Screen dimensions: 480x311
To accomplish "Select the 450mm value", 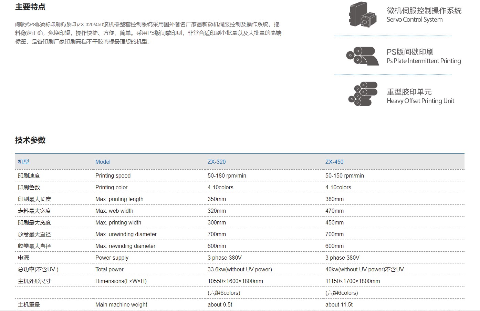I will pyautogui.click(x=334, y=222).
